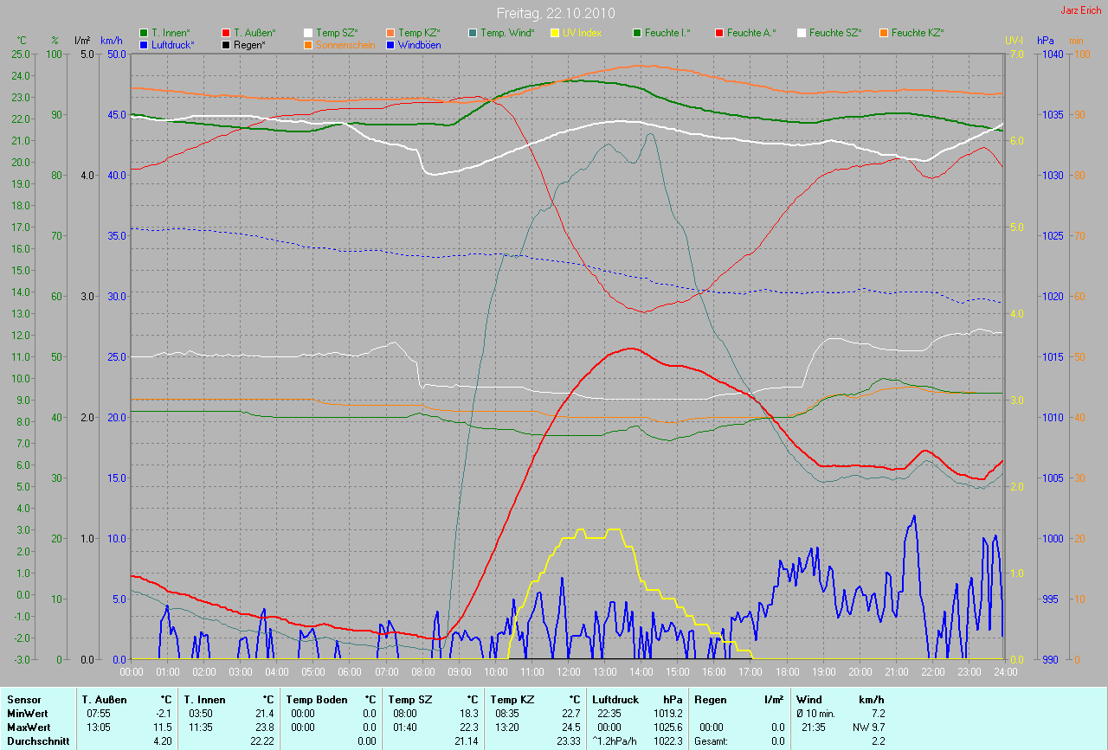Click the orange Sonnenschein legend swatch
The height and width of the screenshot is (750, 1108).
(x=308, y=45)
